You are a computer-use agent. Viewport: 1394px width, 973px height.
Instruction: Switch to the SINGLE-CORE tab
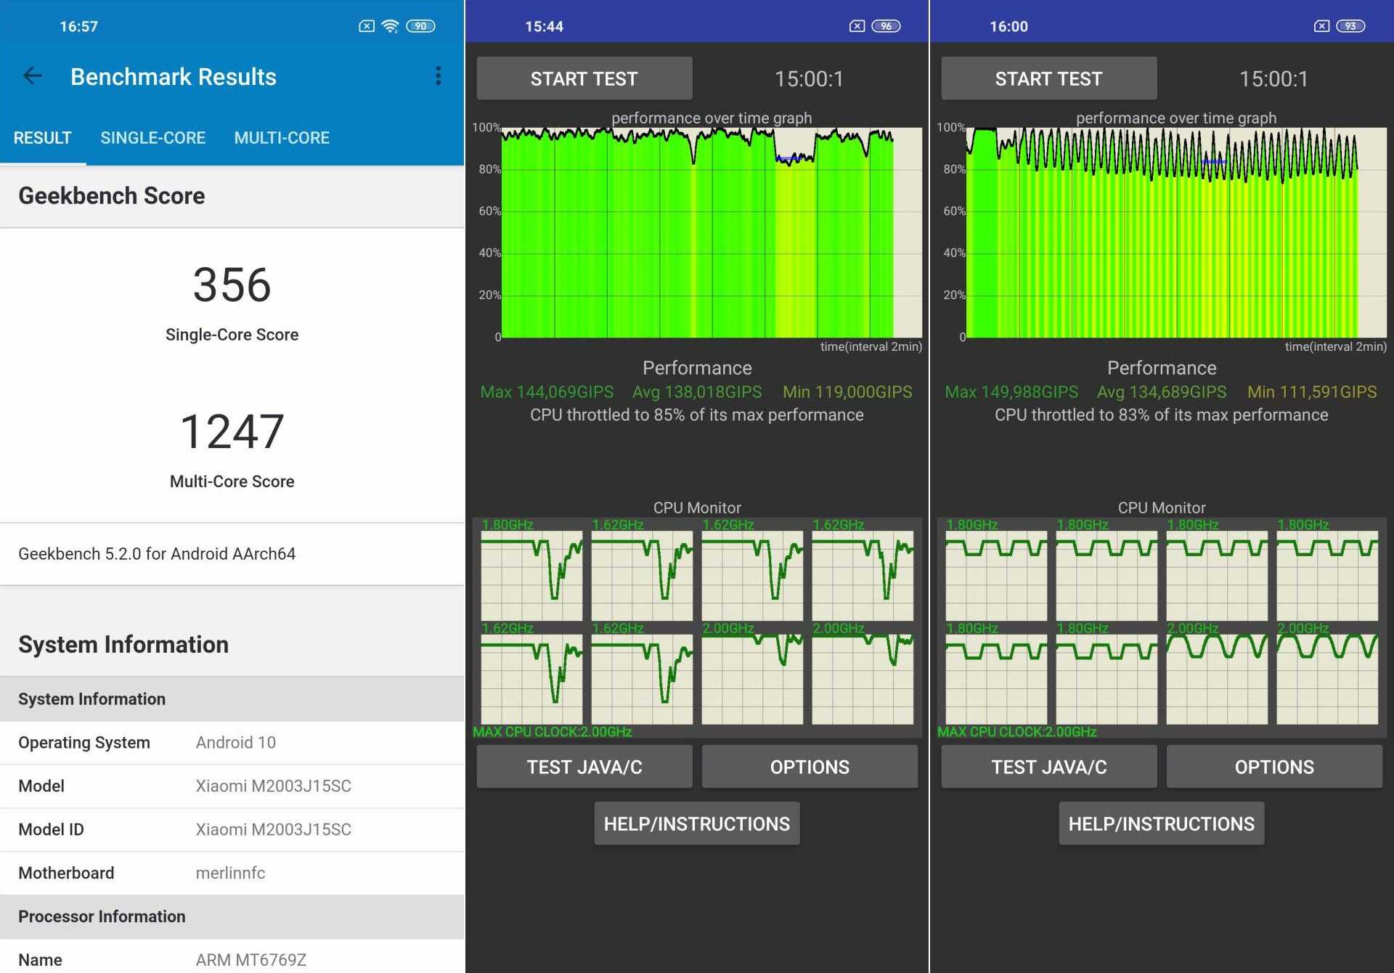[x=152, y=138]
